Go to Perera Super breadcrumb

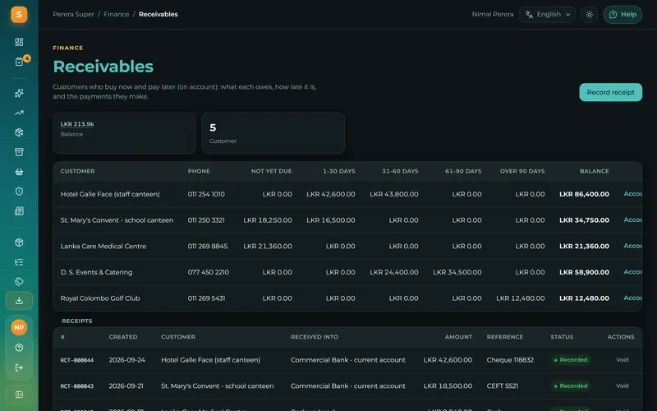(x=73, y=14)
